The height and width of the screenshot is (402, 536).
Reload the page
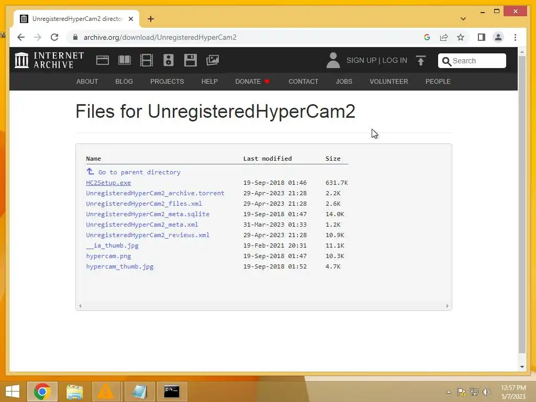[x=54, y=37]
